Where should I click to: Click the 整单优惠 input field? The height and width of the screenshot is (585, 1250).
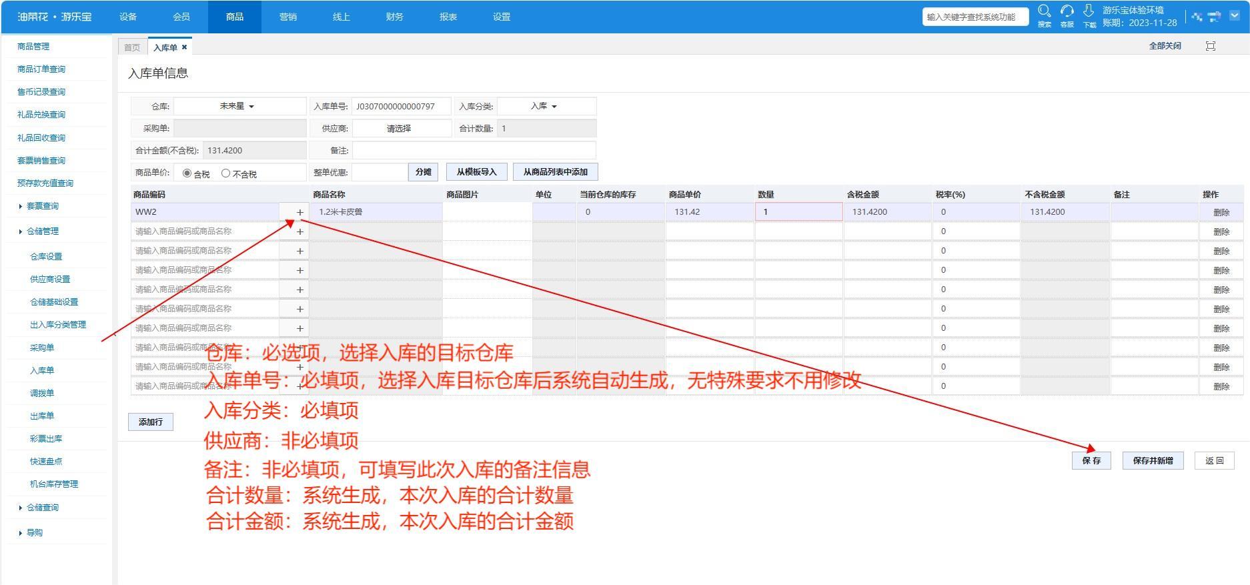coord(380,172)
